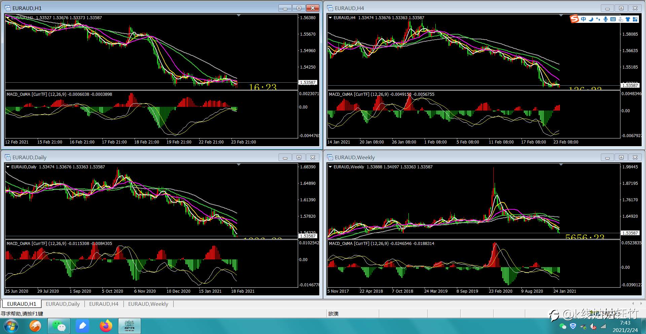Click the chart shift marker atop H1 chart
646x334 pixels.
239,15
